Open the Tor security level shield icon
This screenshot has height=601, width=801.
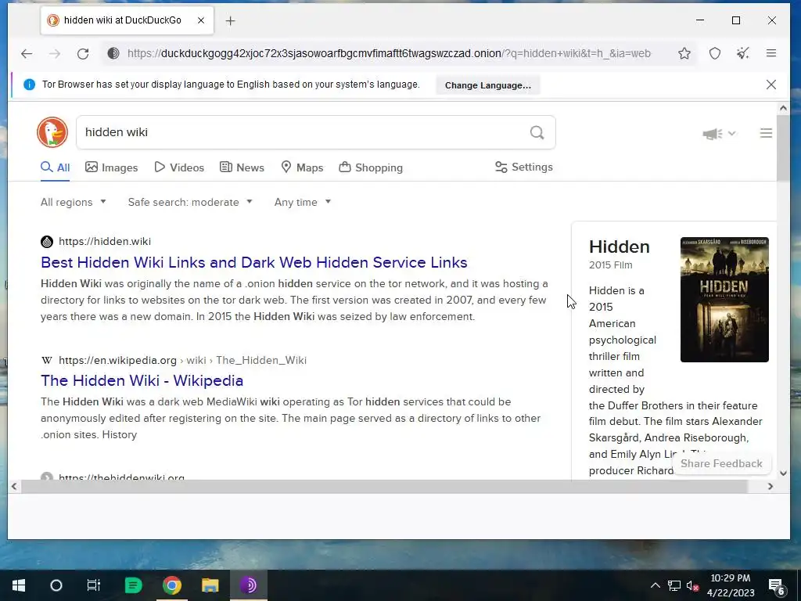(715, 53)
